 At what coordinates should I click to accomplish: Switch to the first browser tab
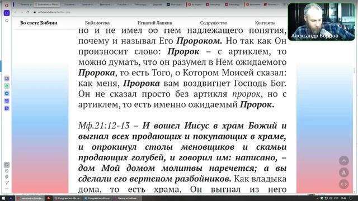[25, 4]
